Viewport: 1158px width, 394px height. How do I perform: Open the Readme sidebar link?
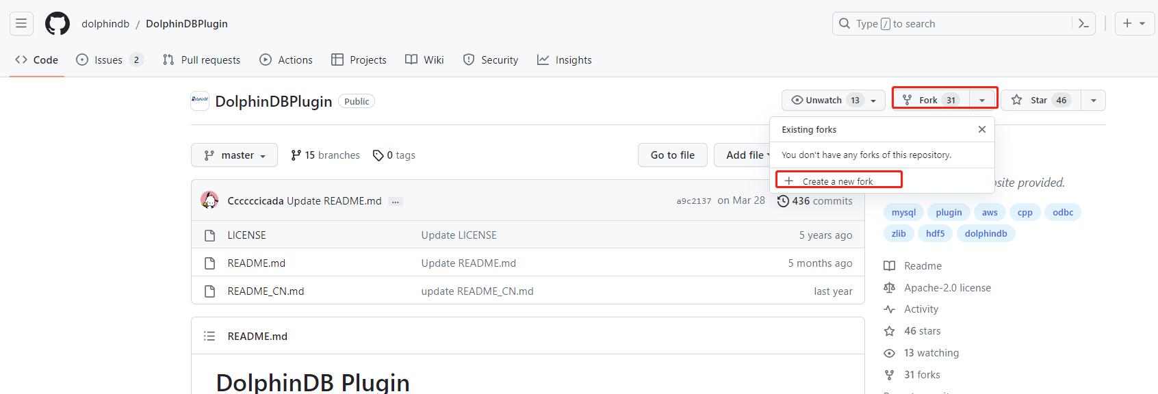913,265
